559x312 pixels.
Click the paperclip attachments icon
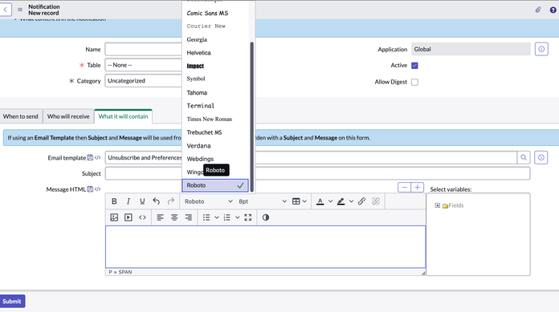coord(538,10)
